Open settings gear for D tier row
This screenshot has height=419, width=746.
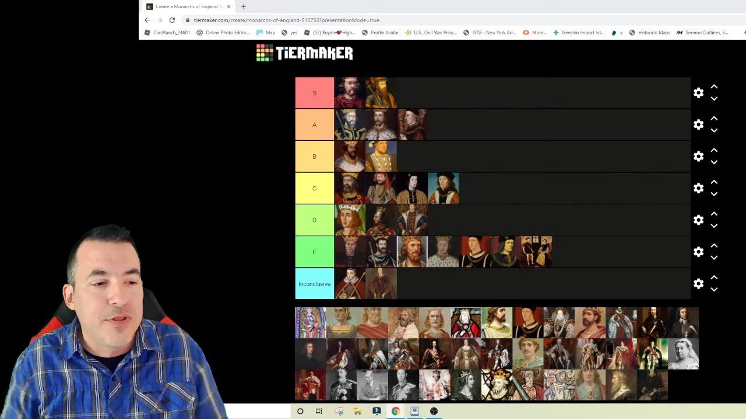click(x=698, y=220)
